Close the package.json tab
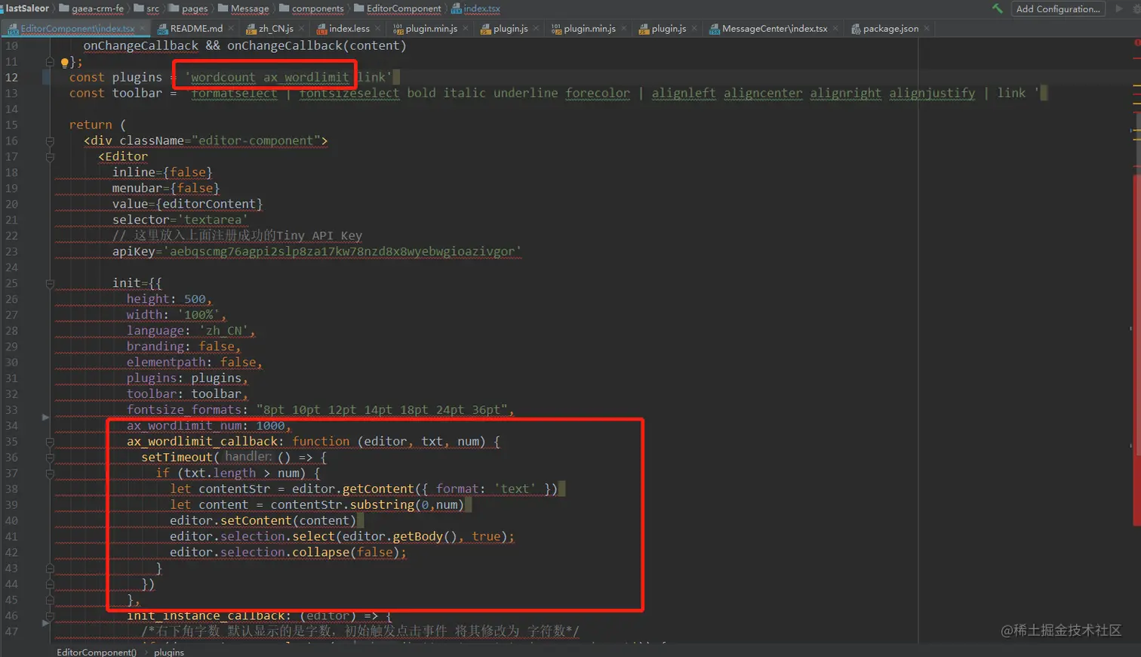This screenshot has height=657, width=1141. pos(927,29)
